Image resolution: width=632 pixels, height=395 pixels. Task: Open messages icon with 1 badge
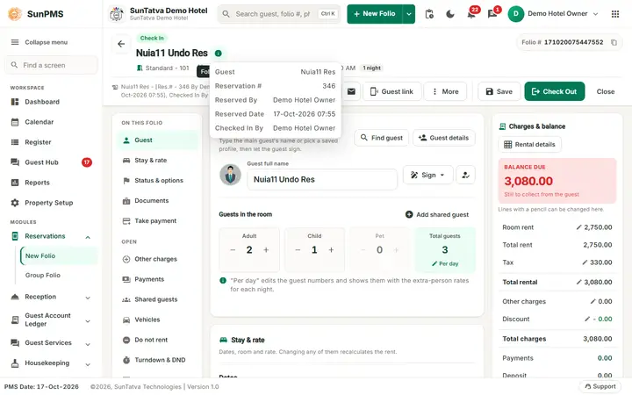(x=492, y=14)
